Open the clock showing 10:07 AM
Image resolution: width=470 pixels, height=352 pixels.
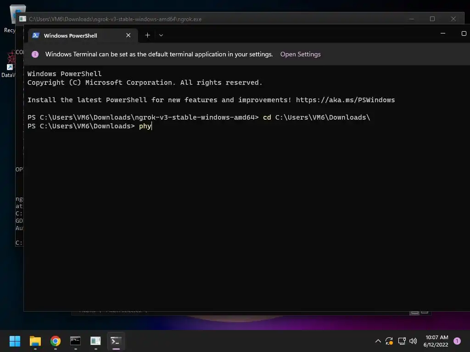[436, 341]
